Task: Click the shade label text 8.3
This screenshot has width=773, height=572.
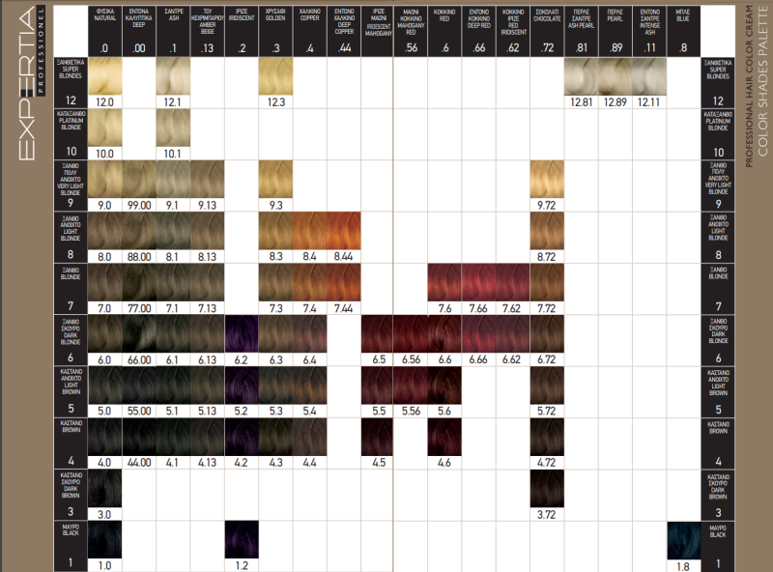Action: [x=275, y=257]
